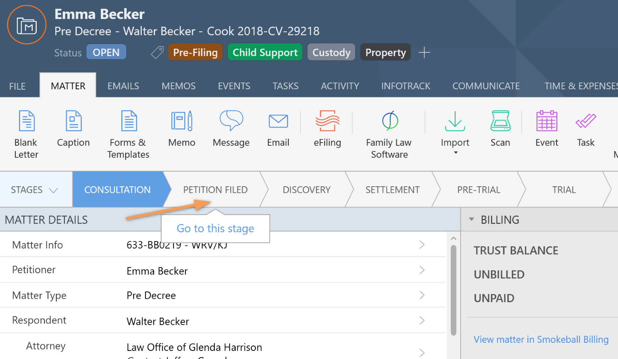This screenshot has width=618, height=359.
Task: Click the Emma Becker matter title
Action: 99,14
